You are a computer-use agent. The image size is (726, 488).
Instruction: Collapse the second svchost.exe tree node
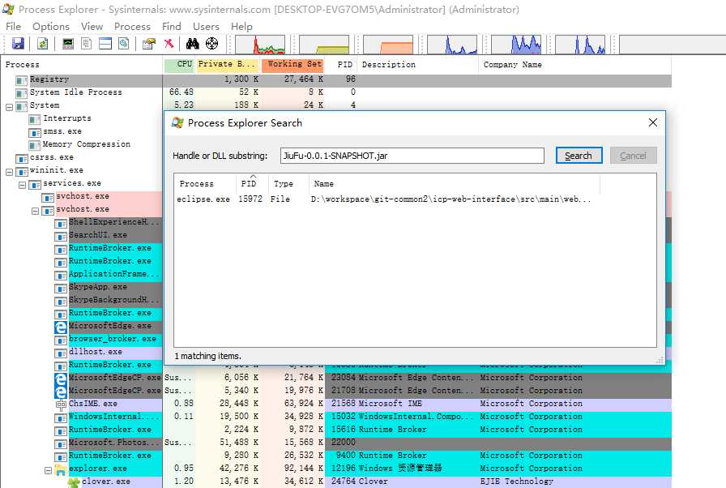click(x=35, y=211)
